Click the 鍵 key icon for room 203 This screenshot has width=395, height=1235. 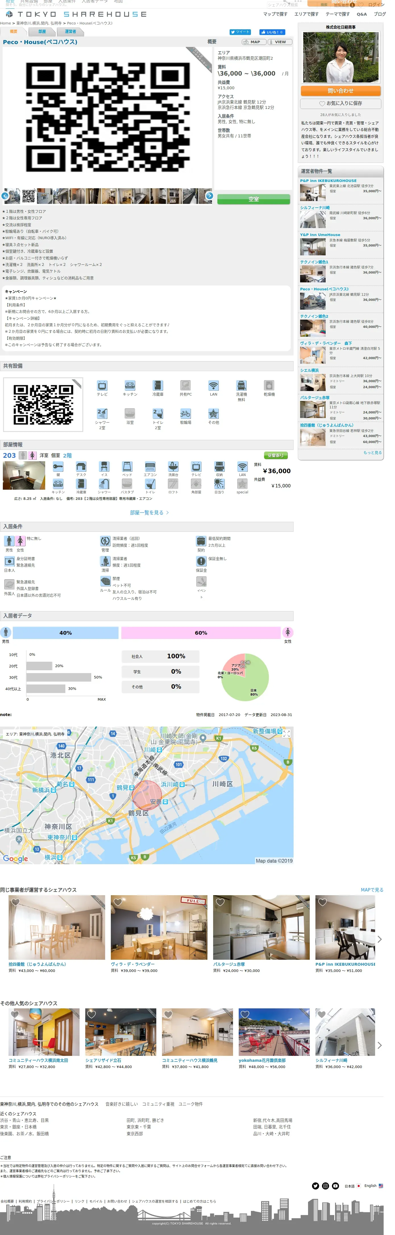pos(58,466)
